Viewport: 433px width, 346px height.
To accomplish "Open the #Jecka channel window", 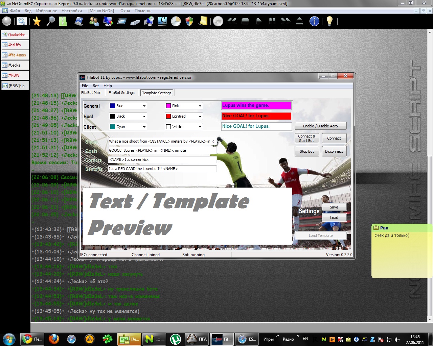I will point(15,65).
